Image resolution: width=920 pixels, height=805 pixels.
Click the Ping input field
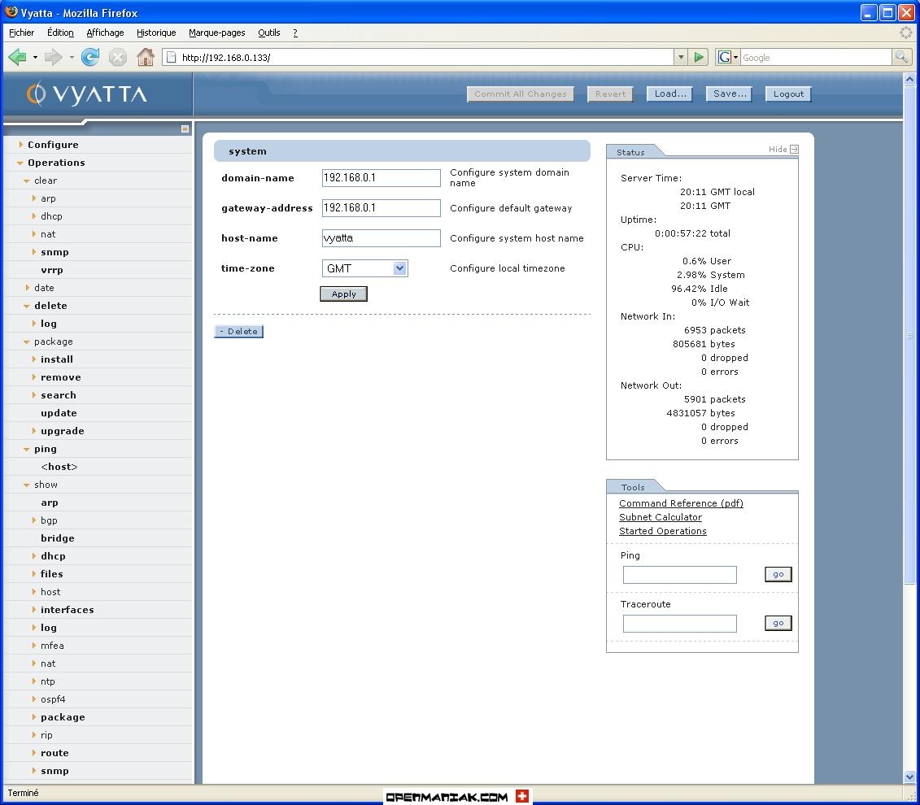[x=680, y=575]
